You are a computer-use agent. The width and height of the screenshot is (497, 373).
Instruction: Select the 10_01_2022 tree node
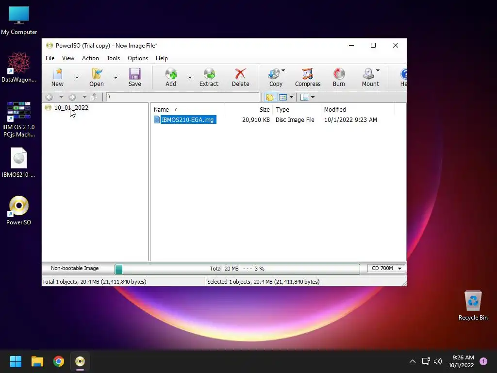tap(71, 107)
